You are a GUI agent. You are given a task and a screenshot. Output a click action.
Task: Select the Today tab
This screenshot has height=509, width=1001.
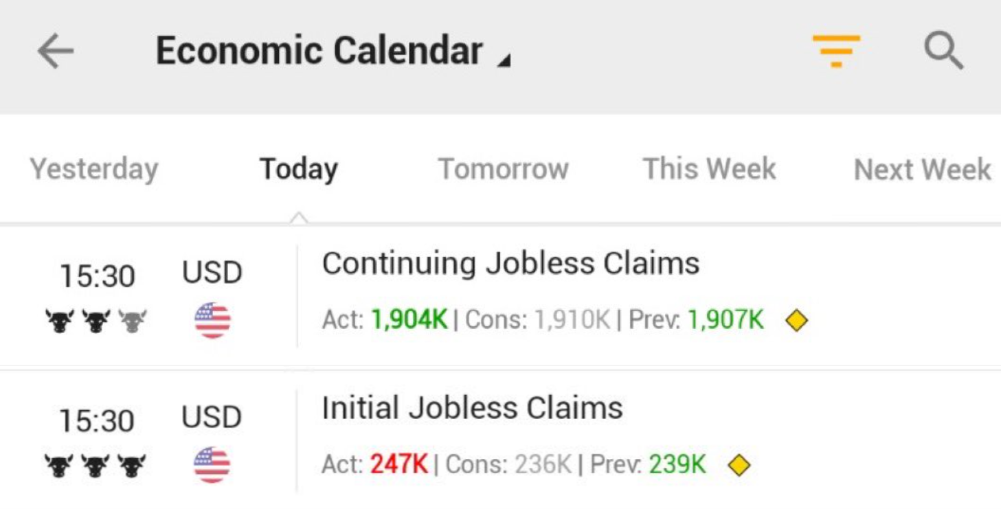(298, 169)
